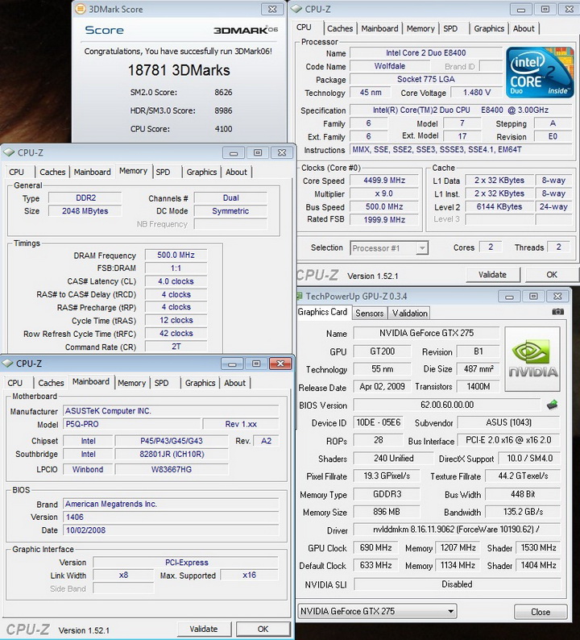The width and height of the screenshot is (580, 640).
Task: Open Memory tab in Mainboard CPU-Z window
Action: [132, 383]
